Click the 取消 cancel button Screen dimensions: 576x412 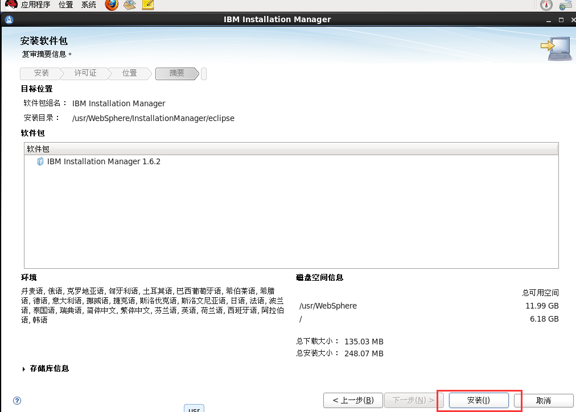pyautogui.click(x=544, y=400)
